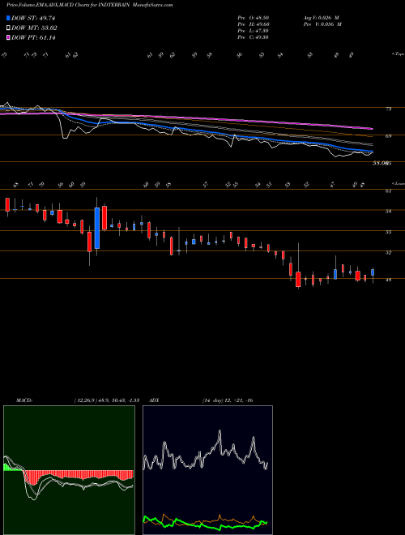Click the white DOW MT legend swatch
The height and width of the screenshot is (535, 405).
[x=8, y=28]
